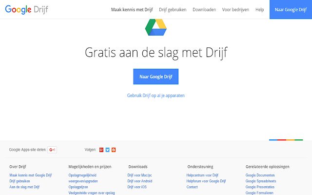Click the Over Drijf footer heading
Image resolution: width=312 pixels, height=195 pixels.
click(x=18, y=167)
